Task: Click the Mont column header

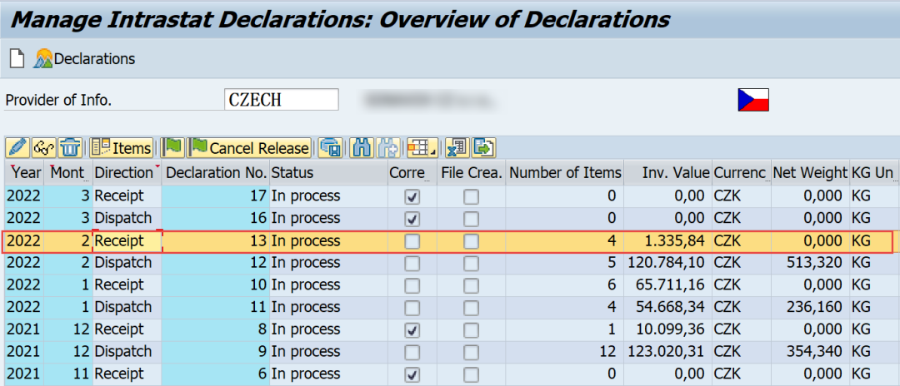Action: [x=67, y=172]
